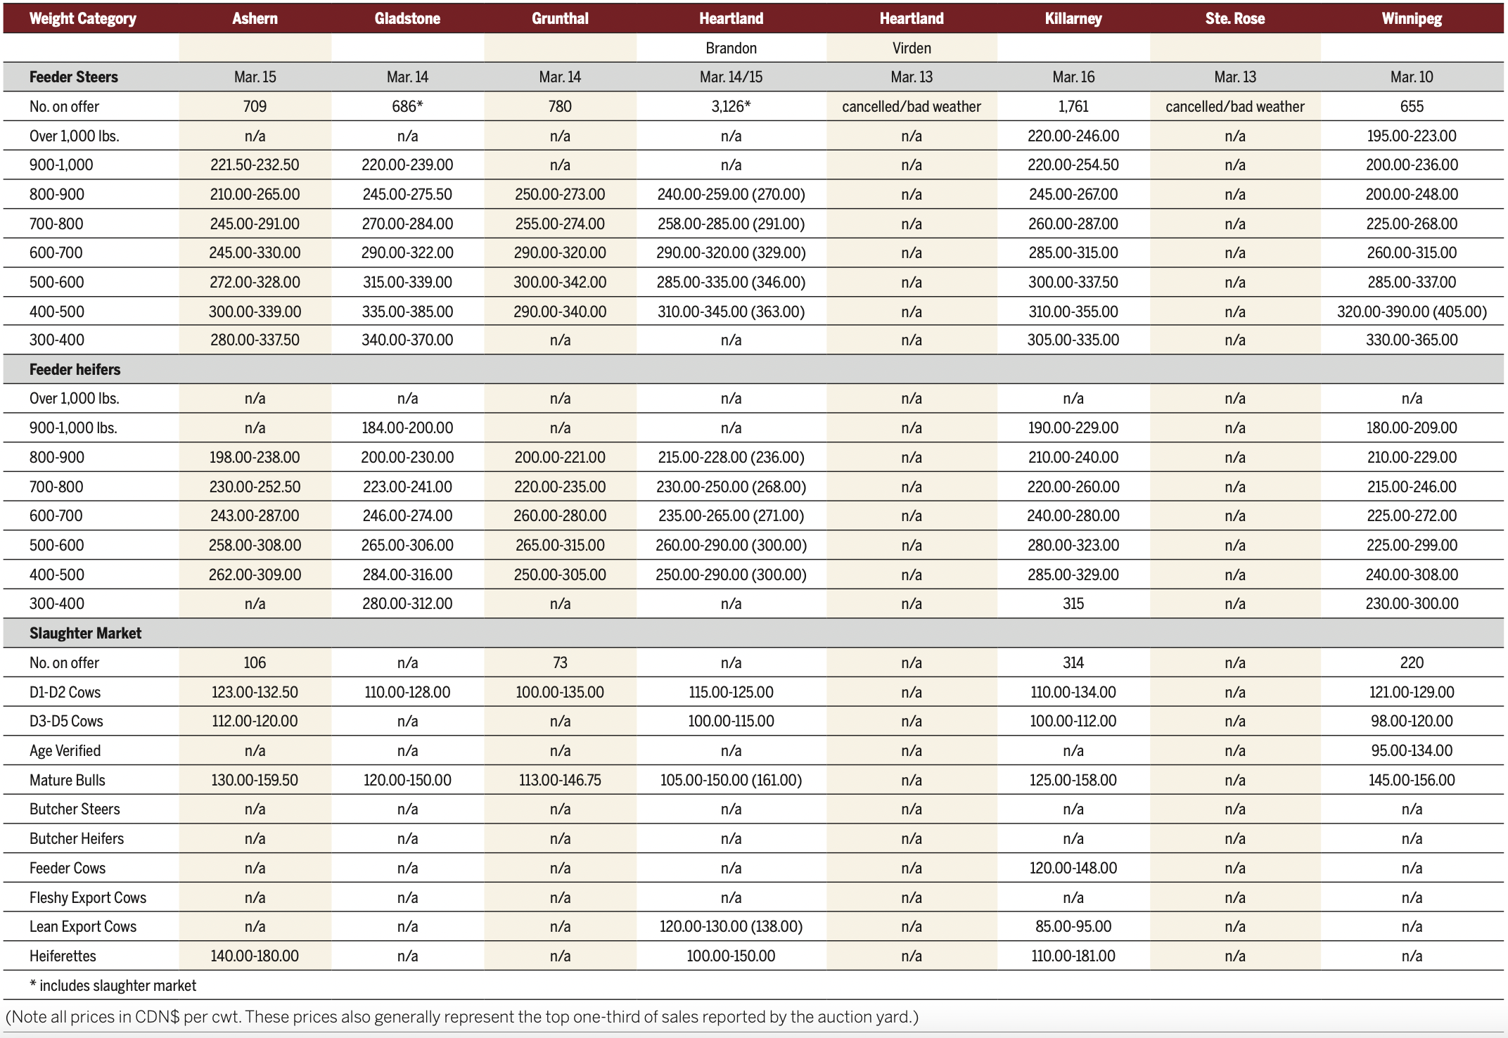
Task: Click the Butcher Heifers row label
Action: pos(77,838)
